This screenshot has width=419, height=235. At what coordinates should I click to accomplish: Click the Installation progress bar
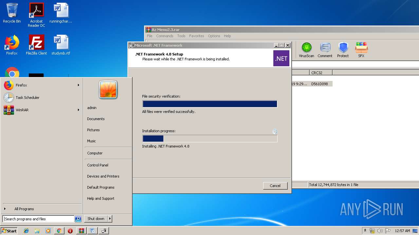210,138
